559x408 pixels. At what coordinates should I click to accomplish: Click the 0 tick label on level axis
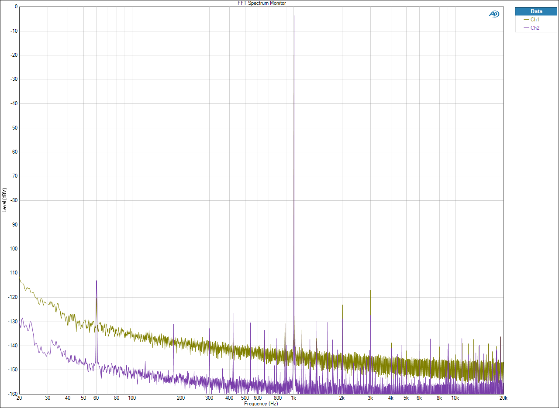click(x=16, y=7)
